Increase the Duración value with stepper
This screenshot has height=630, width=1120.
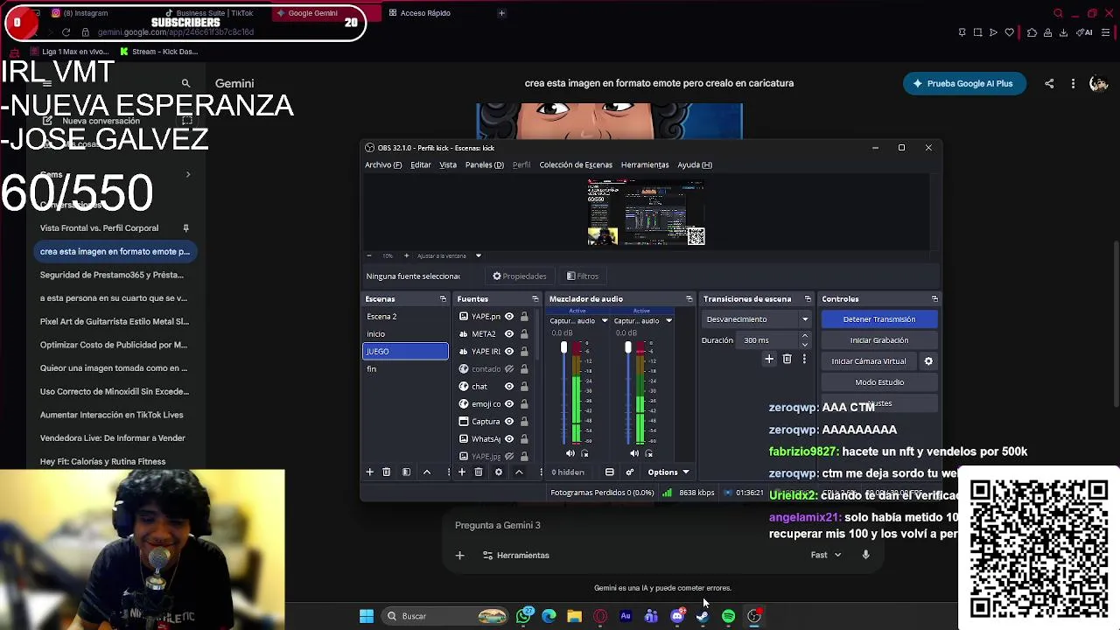pos(805,337)
